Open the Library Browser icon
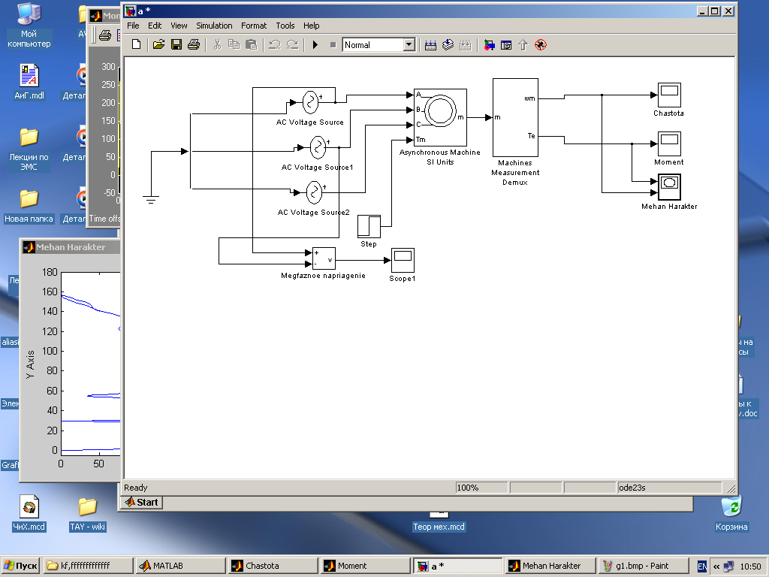Image resolution: width=769 pixels, height=577 pixels. (x=489, y=45)
